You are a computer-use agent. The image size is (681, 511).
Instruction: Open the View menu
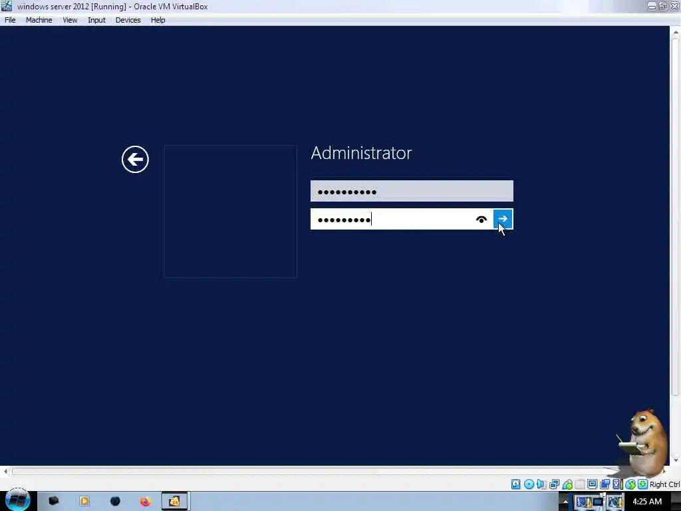click(70, 20)
